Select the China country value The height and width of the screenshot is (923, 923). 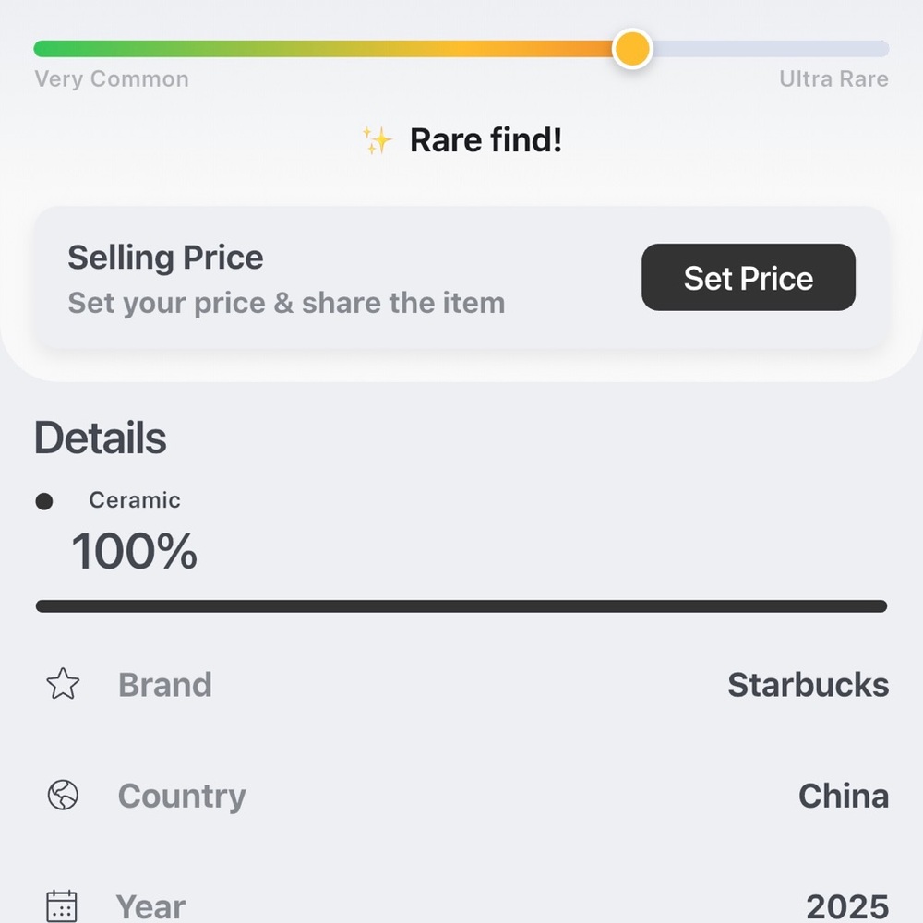click(844, 796)
